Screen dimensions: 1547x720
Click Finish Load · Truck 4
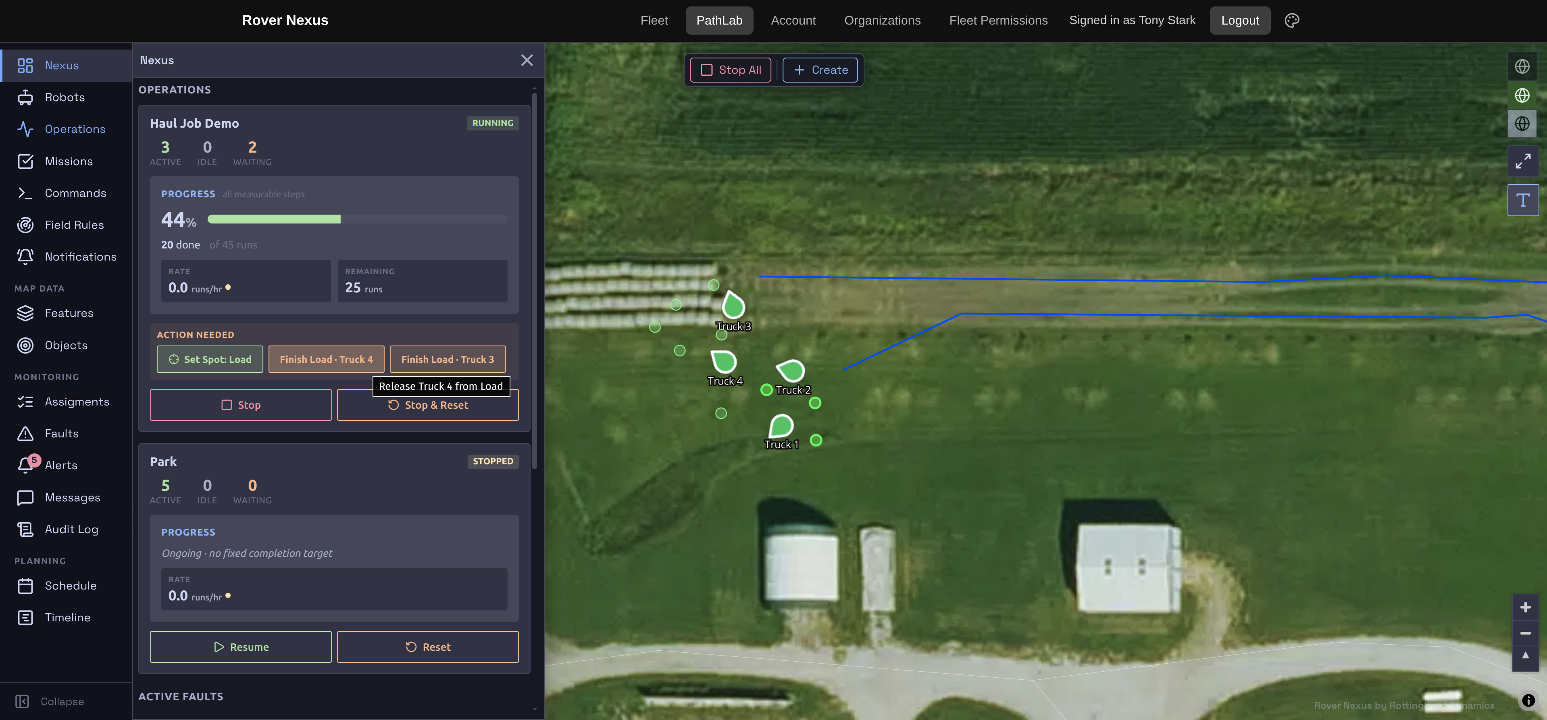click(x=326, y=360)
